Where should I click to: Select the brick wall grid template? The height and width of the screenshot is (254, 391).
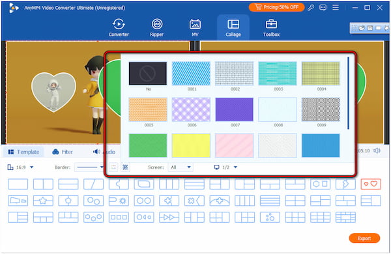(345, 218)
